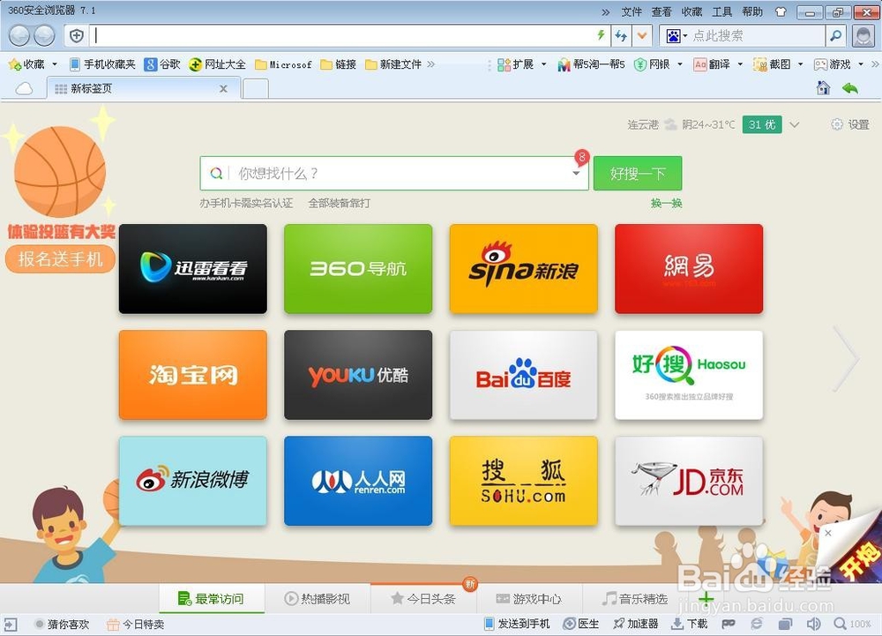Viewport: 882px width, 636px height.
Task: Click the skin T-shirt icon in title bar
Action: pos(781,11)
